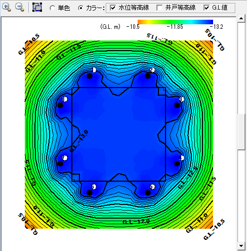Enable the 井戸等高線 checkbox
This screenshot has width=247, height=251.
159,8
